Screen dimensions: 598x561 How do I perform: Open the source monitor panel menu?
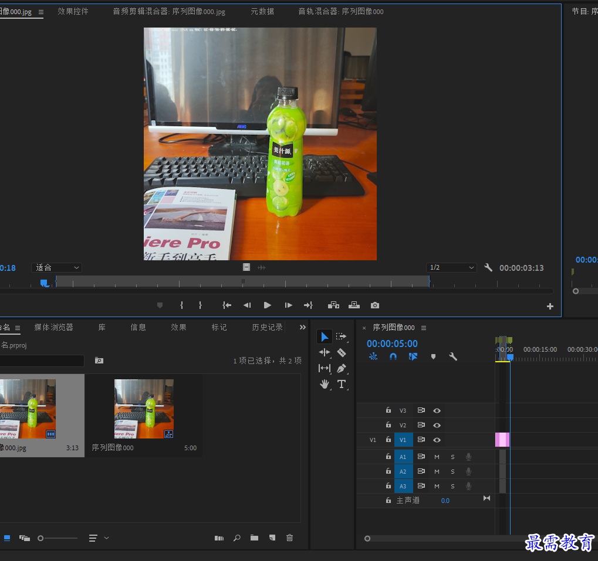coord(41,12)
